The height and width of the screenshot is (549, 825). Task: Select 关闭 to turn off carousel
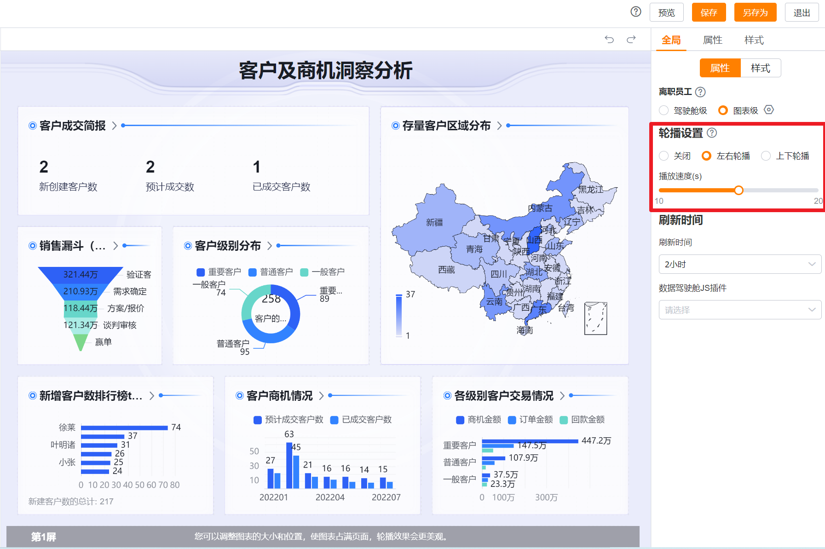pyautogui.click(x=664, y=156)
